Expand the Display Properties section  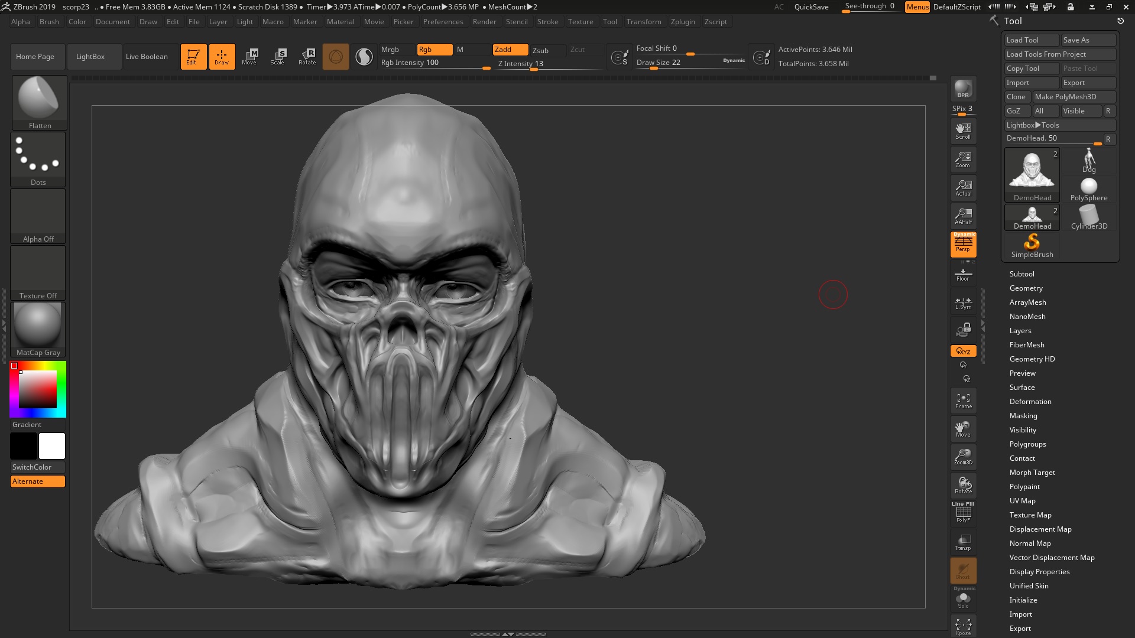(x=1039, y=572)
